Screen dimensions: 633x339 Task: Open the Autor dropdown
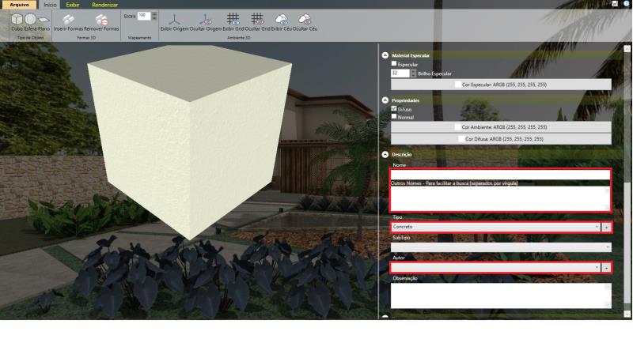(x=495, y=268)
